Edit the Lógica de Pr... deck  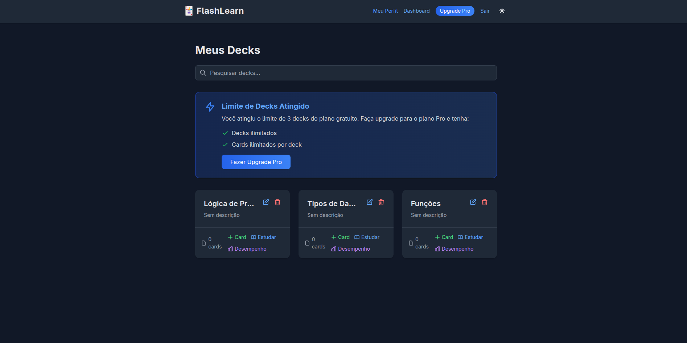[266, 202]
